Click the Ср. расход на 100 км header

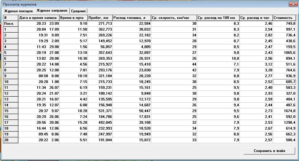click(218, 18)
